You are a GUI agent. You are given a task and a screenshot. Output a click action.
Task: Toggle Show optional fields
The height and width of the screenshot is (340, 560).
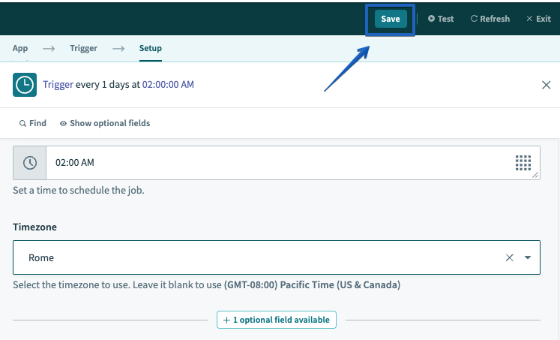tap(105, 123)
